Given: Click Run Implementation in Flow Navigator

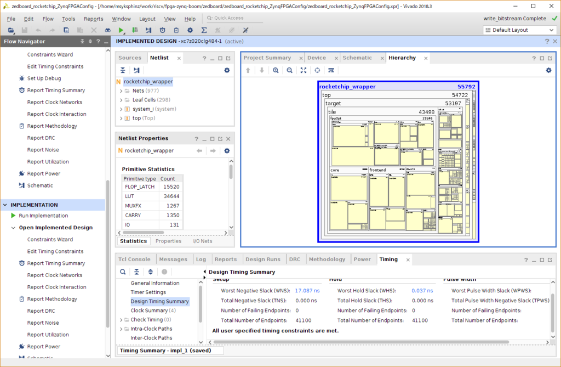Looking at the screenshot, I should pyautogui.click(x=43, y=216).
